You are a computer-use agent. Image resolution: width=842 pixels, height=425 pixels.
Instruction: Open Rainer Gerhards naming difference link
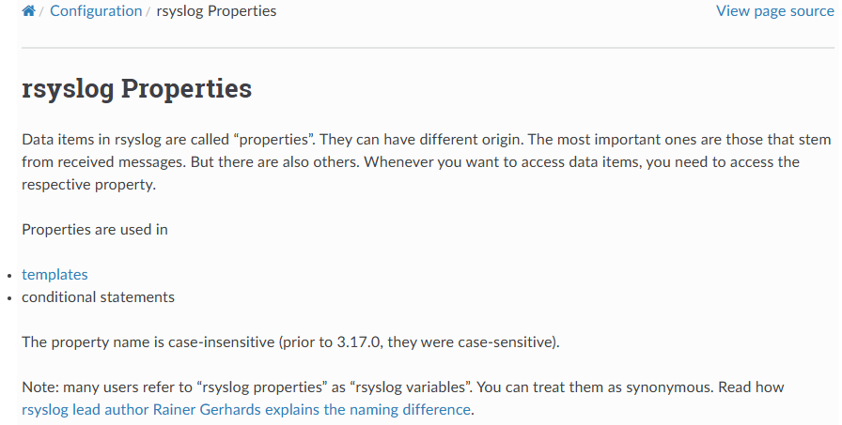(246, 409)
